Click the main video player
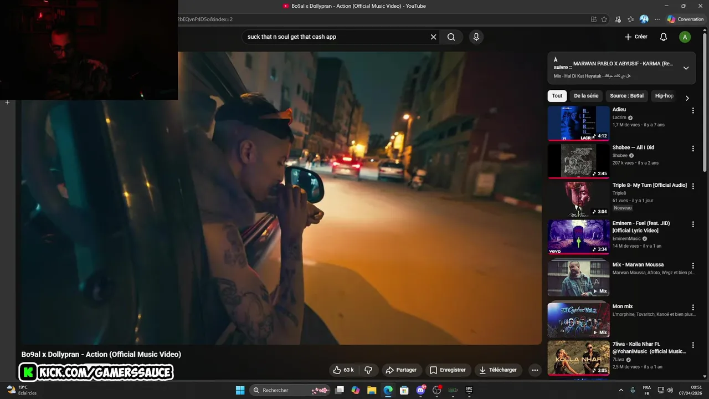This screenshot has width=709, height=399. point(281,198)
